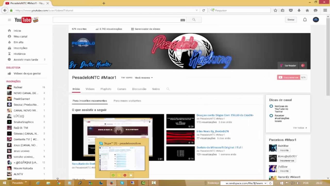Open the notifications bell
330x186 pixels.
click(x=305, y=20)
